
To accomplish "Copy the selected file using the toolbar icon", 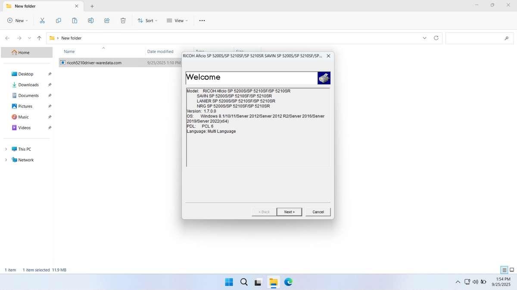I will (x=58, y=20).
